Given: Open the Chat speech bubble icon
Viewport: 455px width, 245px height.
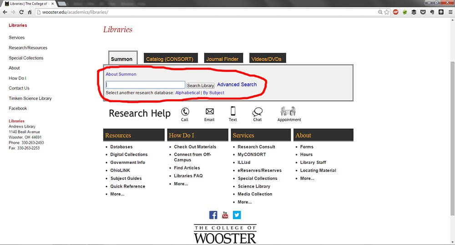Looking at the screenshot, I should coord(258,112).
